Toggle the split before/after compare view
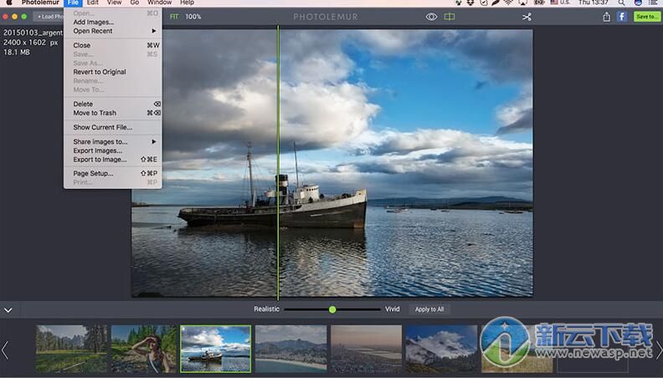Viewport: 663px width, 378px height. pyautogui.click(x=450, y=17)
